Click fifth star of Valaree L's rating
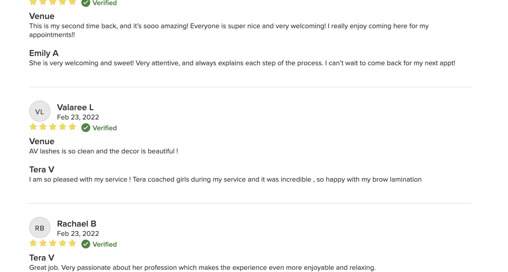Screen dimensions: 508x272 pos(72,127)
